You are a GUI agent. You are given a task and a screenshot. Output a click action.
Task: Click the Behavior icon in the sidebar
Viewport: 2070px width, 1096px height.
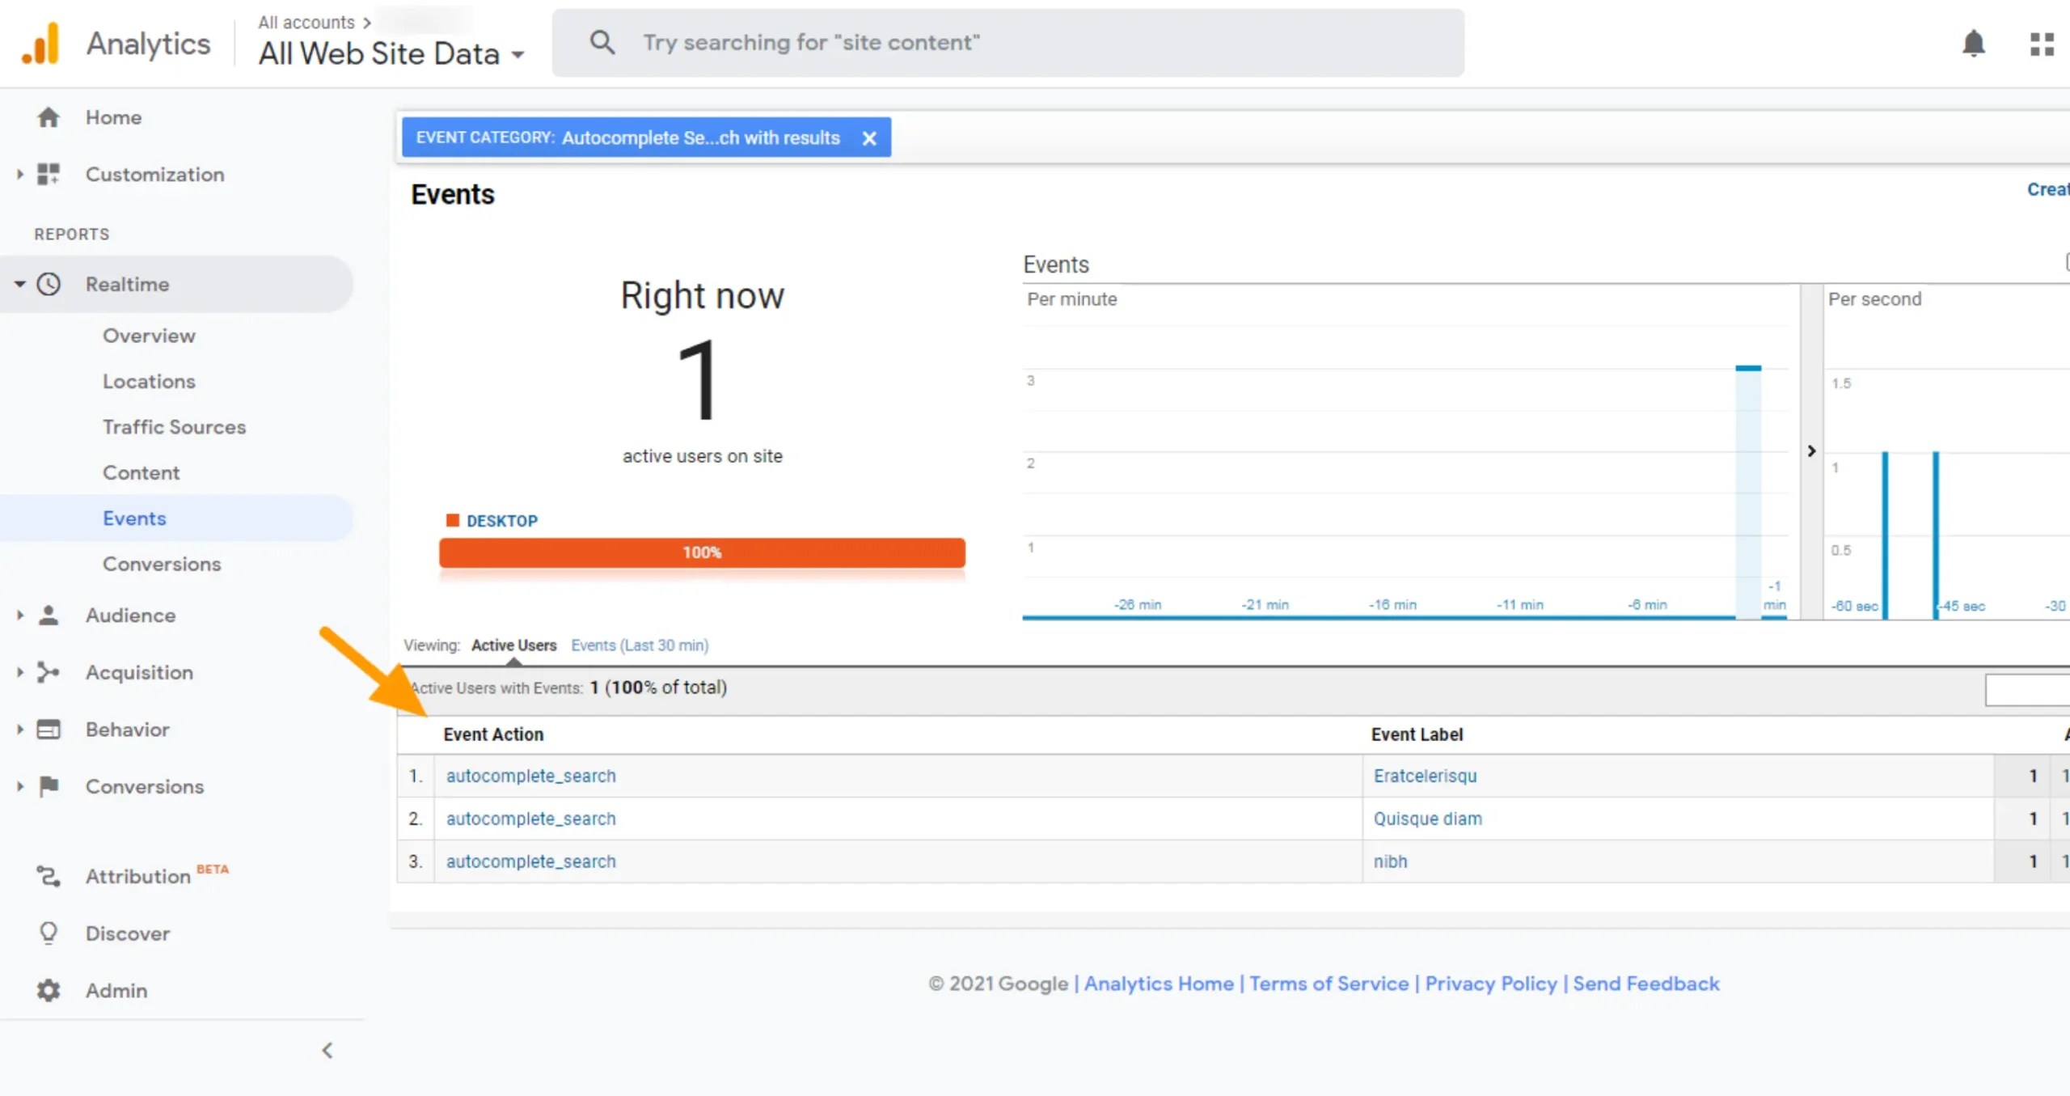49,729
